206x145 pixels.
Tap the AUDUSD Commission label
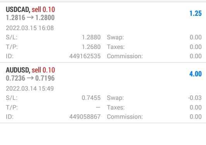(x=125, y=116)
